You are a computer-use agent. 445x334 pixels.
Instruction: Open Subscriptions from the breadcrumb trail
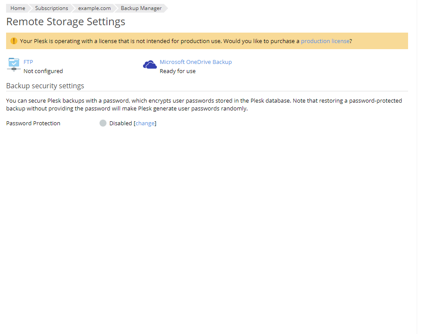(51, 8)
